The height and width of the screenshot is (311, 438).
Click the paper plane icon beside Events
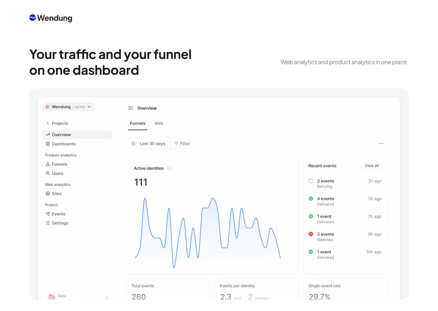coord(48,214)
